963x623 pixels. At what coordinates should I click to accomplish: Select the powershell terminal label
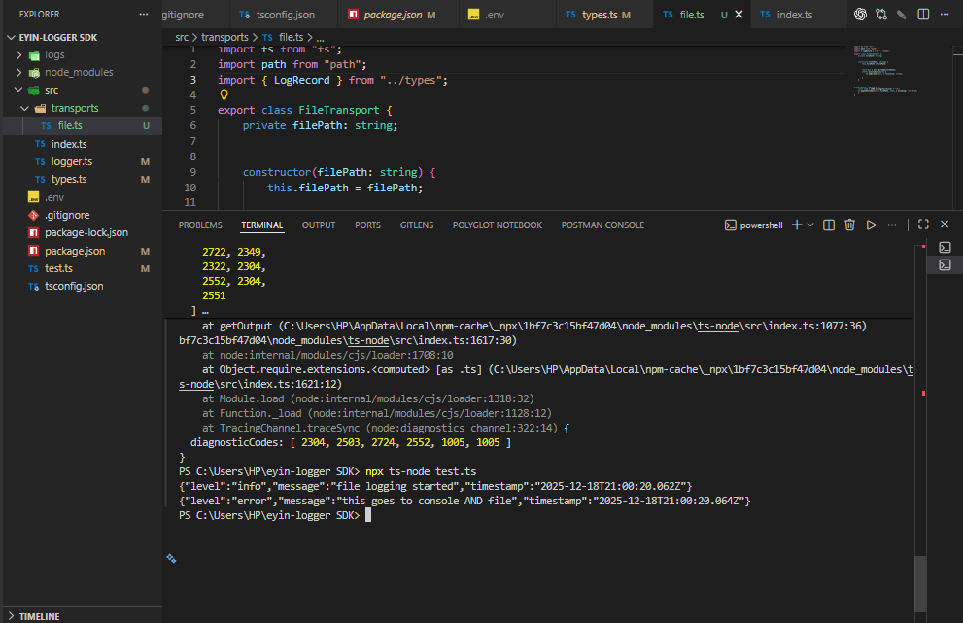[x=760, y=224]
